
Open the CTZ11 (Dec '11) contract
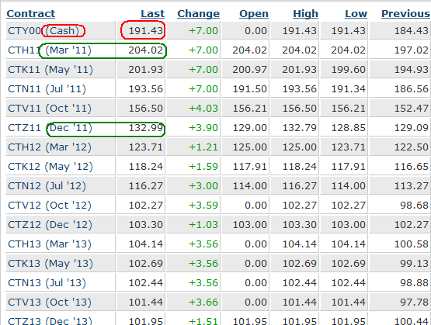pyautogui.click(x=50, y=128)
